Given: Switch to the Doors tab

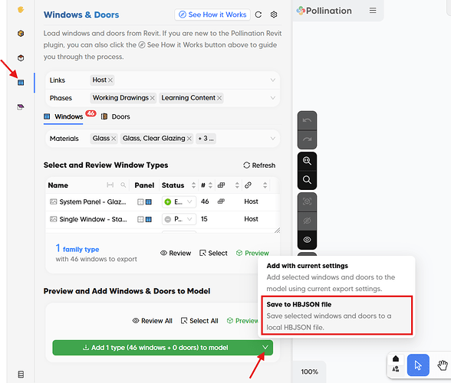Looking at the screenshot, I should (116, 116).
